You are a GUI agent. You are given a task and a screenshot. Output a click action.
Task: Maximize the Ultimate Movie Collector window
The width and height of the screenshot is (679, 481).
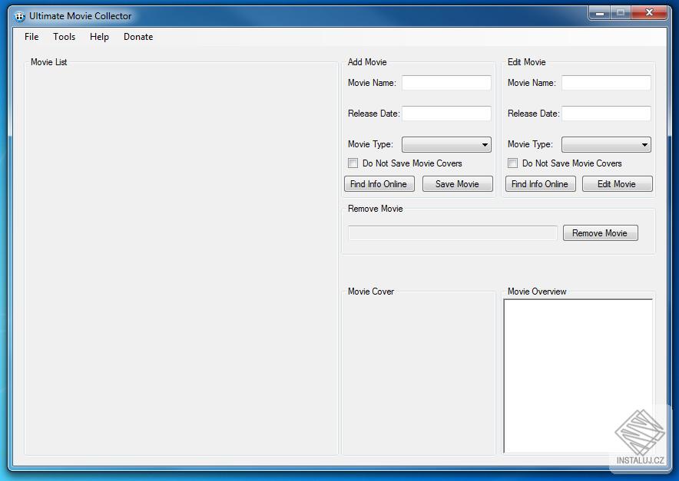click(621, 13)
